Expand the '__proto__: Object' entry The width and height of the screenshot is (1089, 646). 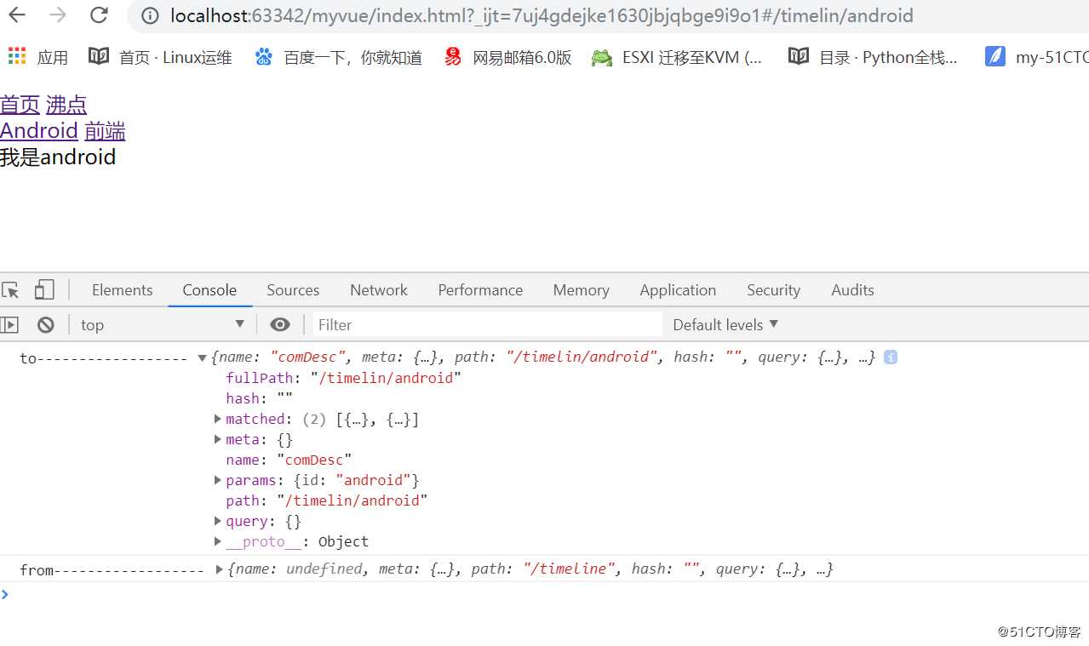tap(219, 541)
